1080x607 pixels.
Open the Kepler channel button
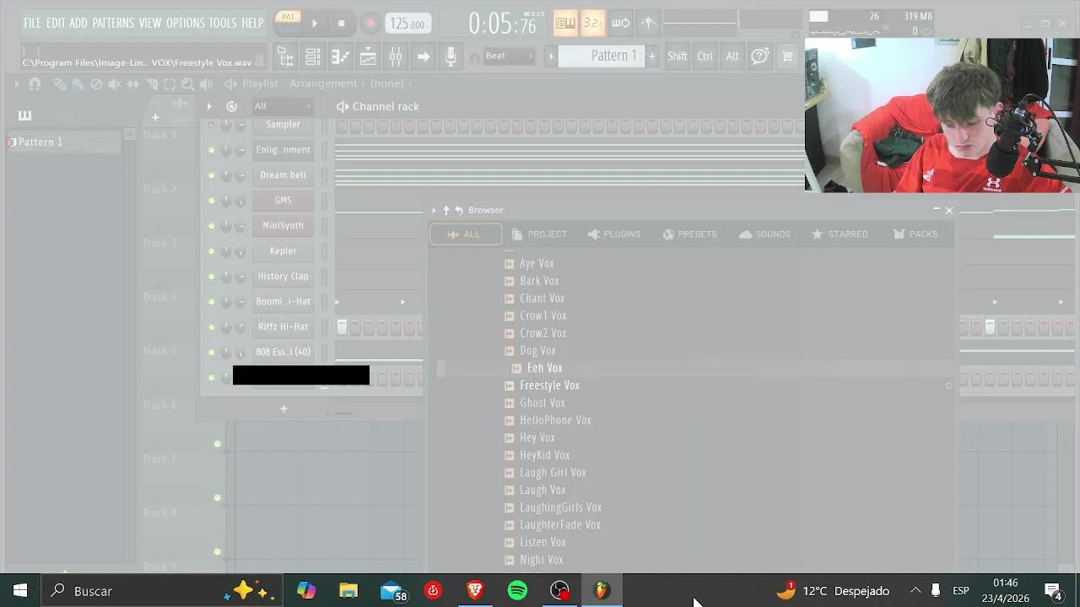pyautogui.click(x=283, y=251)
